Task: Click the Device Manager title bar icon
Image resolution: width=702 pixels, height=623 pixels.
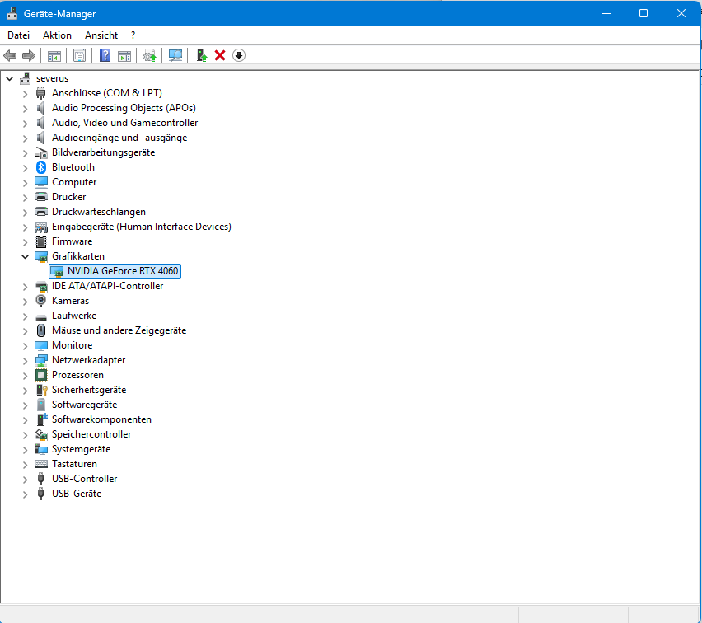Action: click(x=12, y=13)
